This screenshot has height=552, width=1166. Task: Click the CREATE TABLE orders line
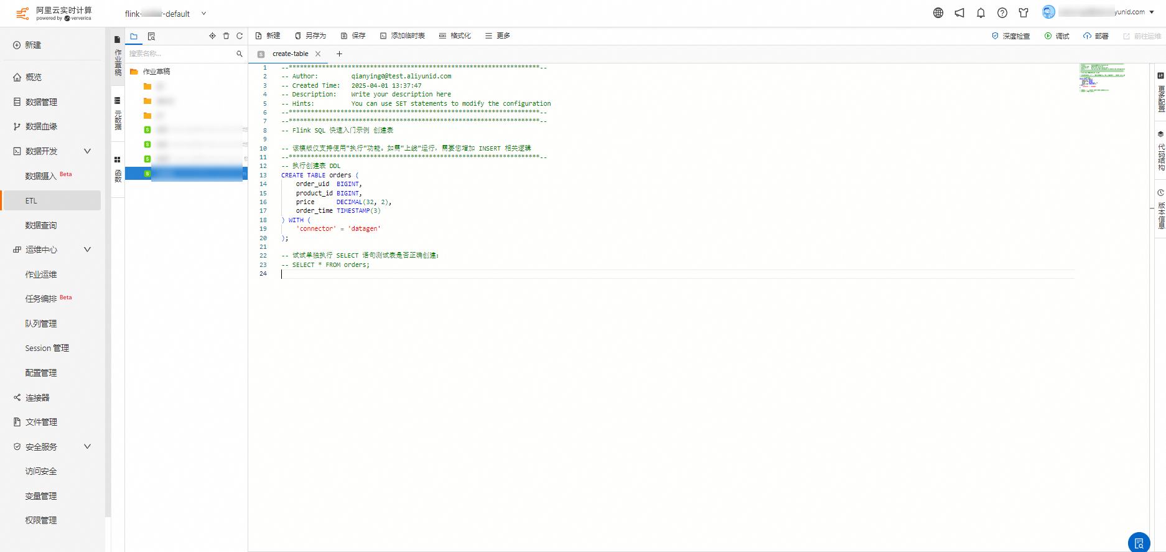click(320, 175)
